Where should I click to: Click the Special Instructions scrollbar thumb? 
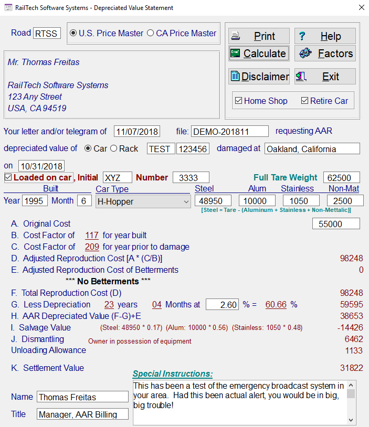(x=351, y=394)
